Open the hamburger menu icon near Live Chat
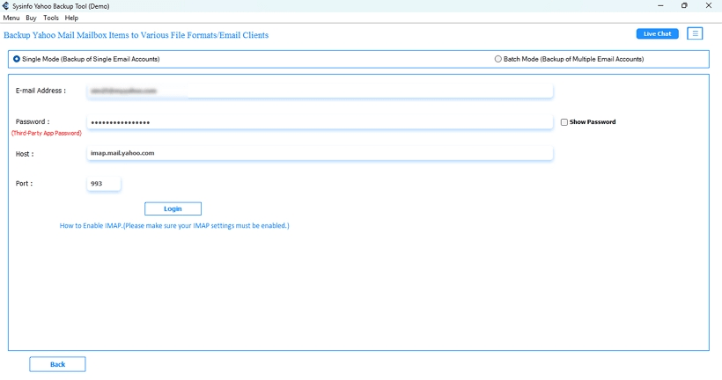The height and width of the screenshot is (380, 722). click(x=695, y=33)
